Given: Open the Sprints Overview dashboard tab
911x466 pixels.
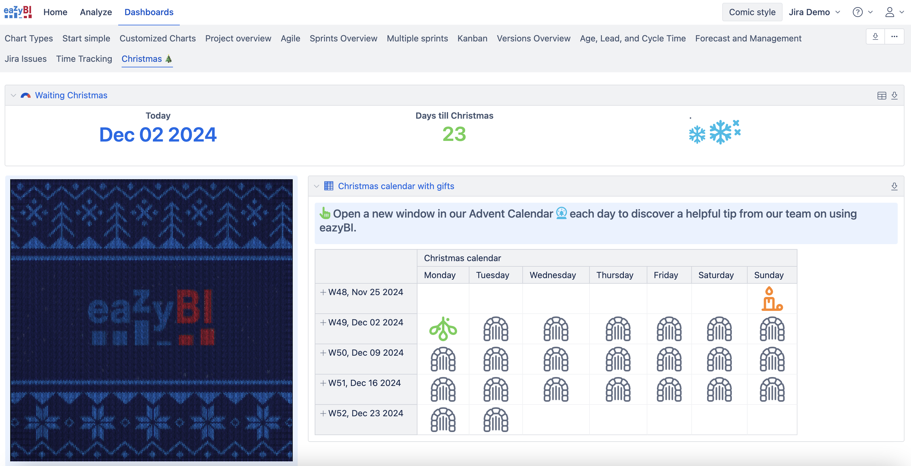Looking at the screenshot, I should (x=343, y=38).
